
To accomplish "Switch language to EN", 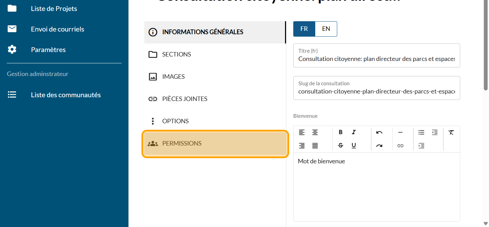I will click(x=326, y=29).
